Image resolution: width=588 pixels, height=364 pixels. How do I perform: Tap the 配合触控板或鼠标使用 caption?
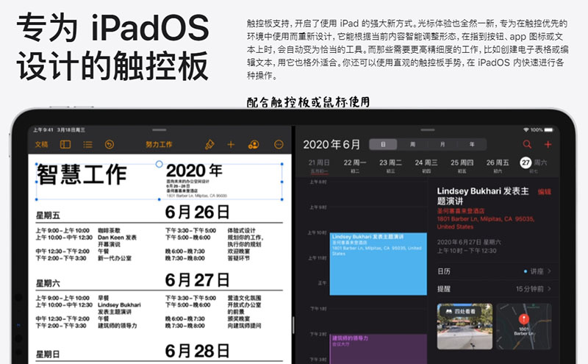click(x=308, y=102)
